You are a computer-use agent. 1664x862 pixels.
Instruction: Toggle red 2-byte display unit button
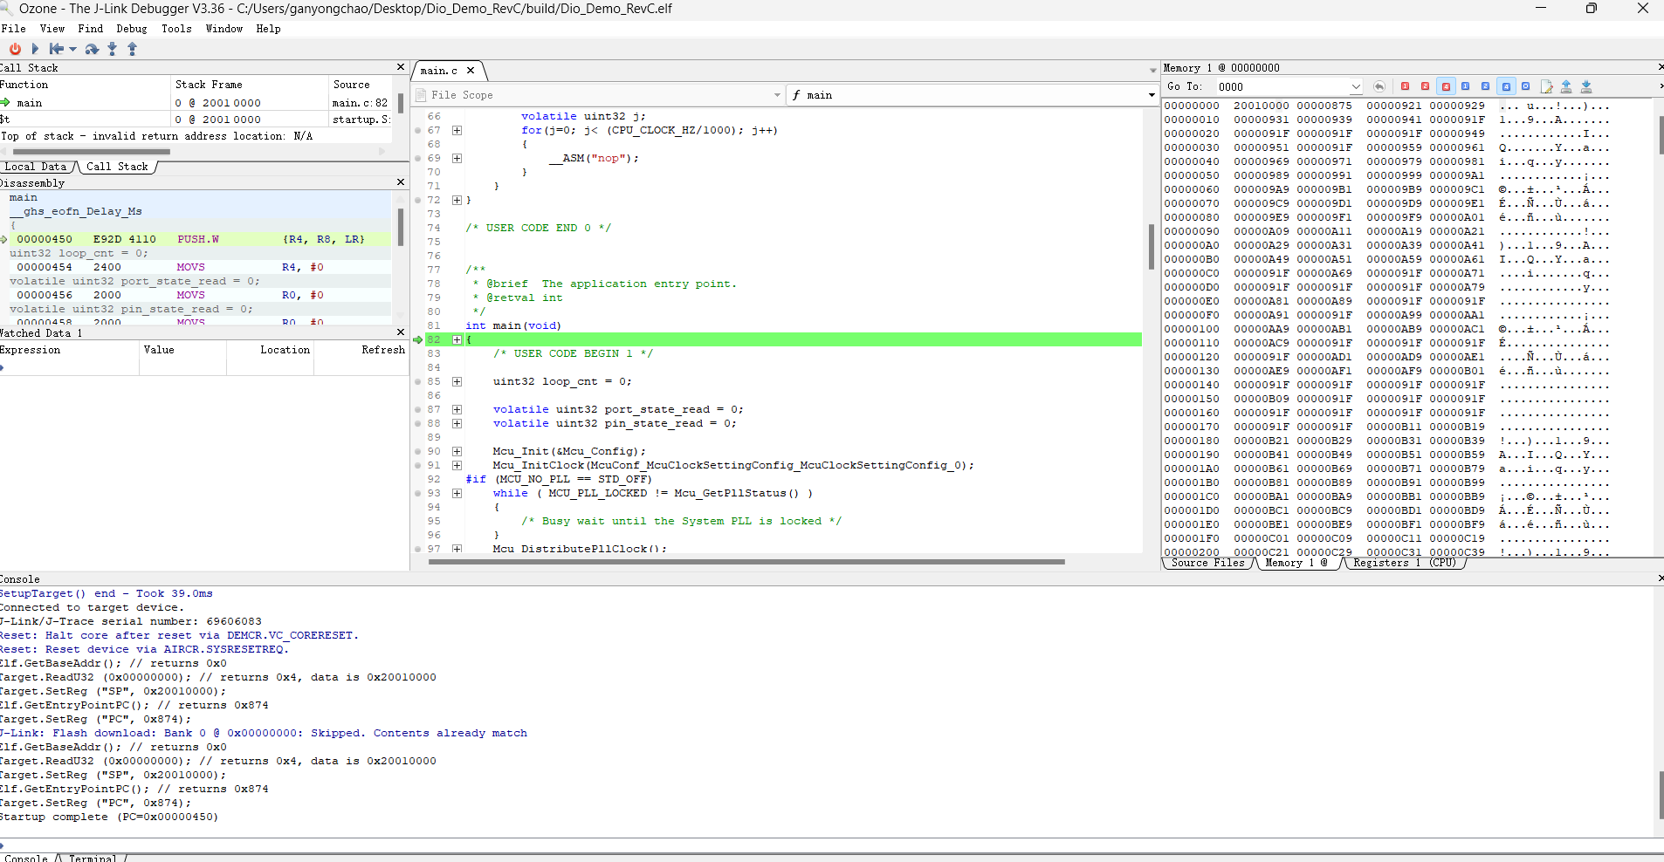1425,86
